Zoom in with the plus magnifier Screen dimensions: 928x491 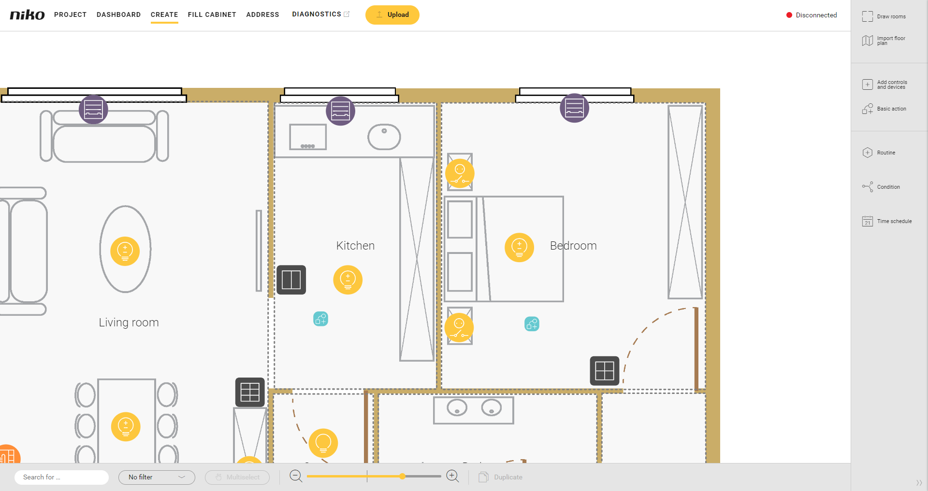click(x=453, y=477)
